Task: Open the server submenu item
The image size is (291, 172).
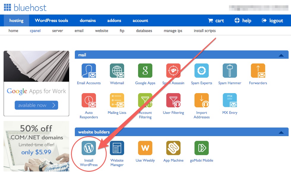Action: point(58,31)
